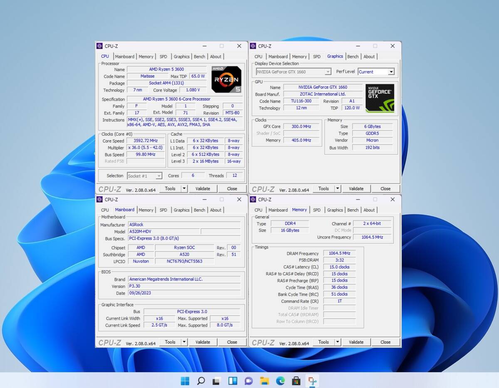
Task: Expand the Perf Level dropdown
Action: pos(391,72)
